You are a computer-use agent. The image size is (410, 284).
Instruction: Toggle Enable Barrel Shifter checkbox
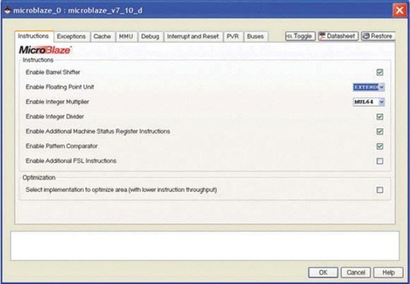coord(380,72)
